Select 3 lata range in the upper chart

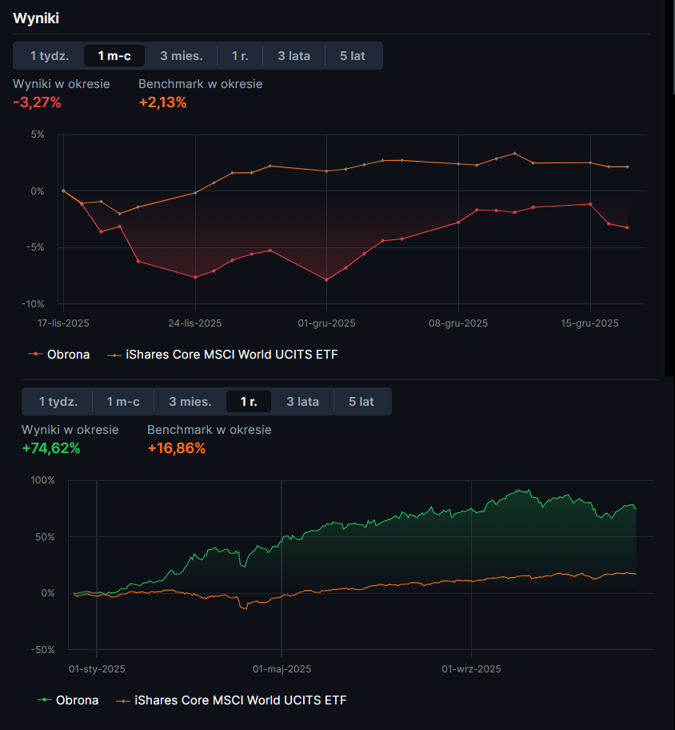coord(293,56)
